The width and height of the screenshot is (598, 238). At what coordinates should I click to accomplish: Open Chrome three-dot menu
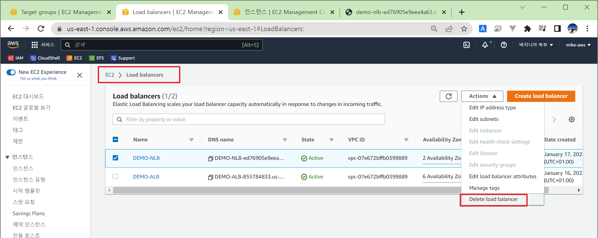tap(587, 29)
